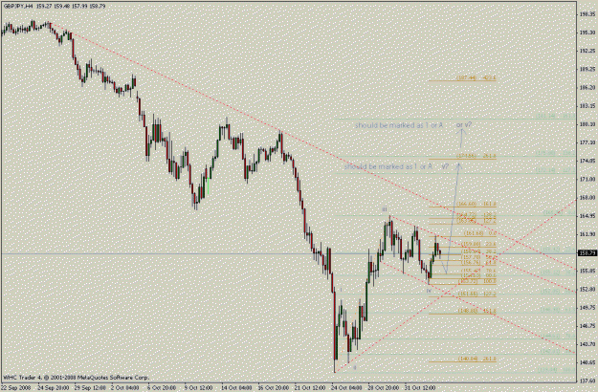Click the 14 Oct 04:00 time label
598x392 pixels.
tap(235, 388)
